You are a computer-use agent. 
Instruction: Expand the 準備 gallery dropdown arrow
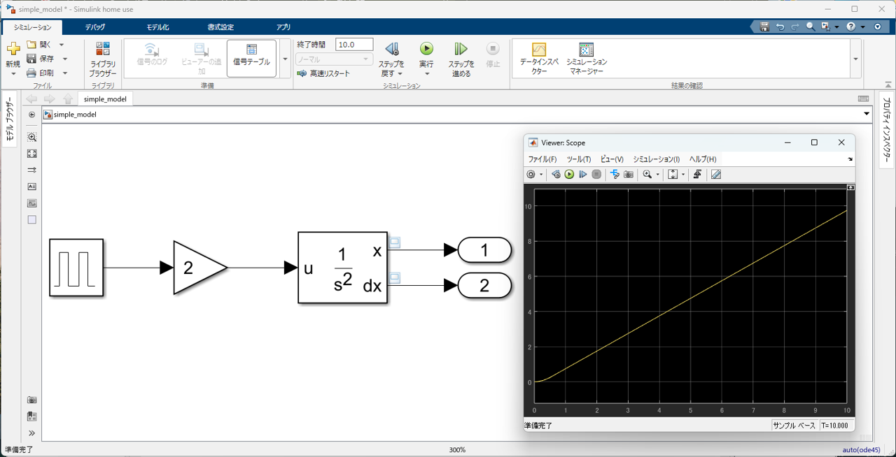tap(285, 59)
